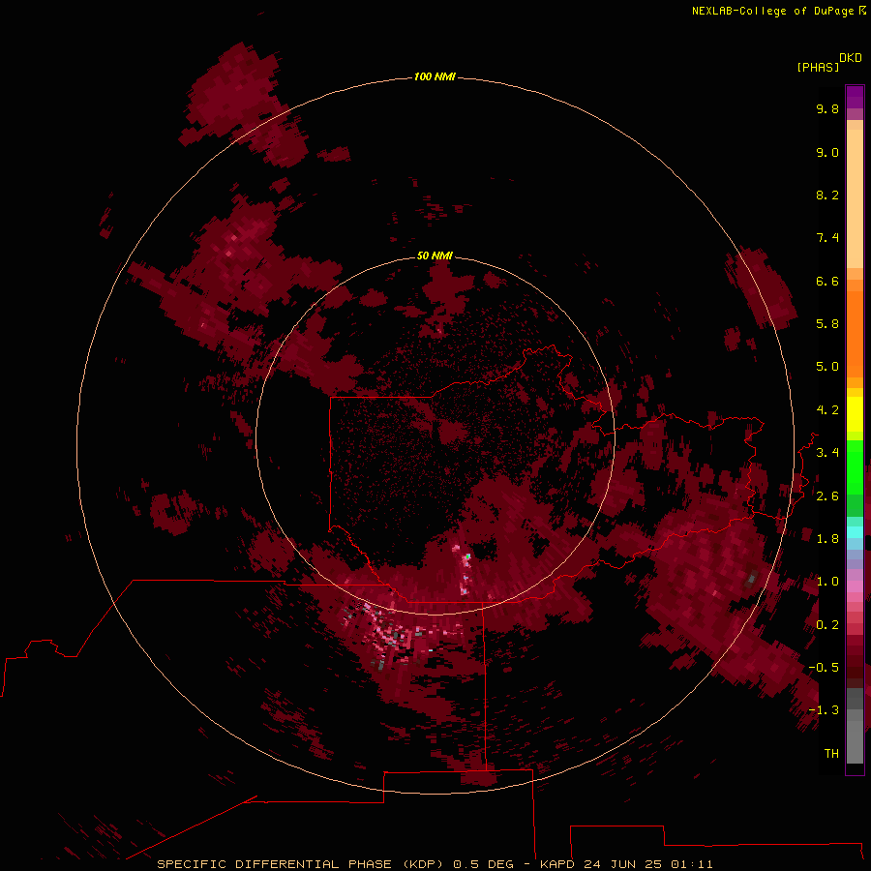Click the 3.4 value on color scale

(x=827, y=453)
